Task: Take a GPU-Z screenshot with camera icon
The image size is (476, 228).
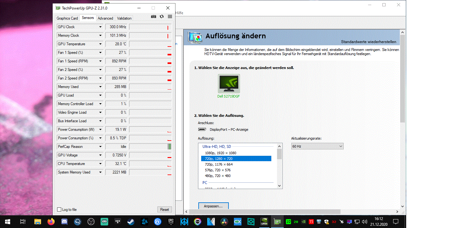Action: coord(154,16)
